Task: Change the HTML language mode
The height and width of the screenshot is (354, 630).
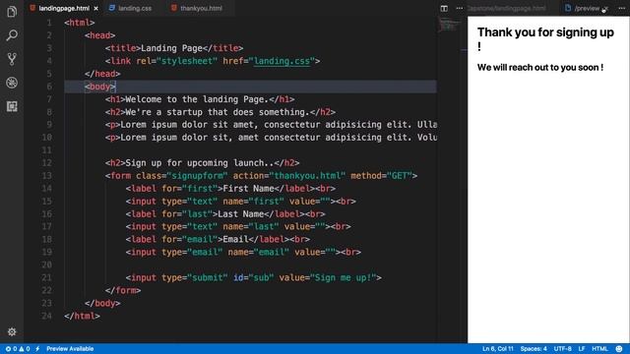Action: pyautogui.click(x=599, y=349)
